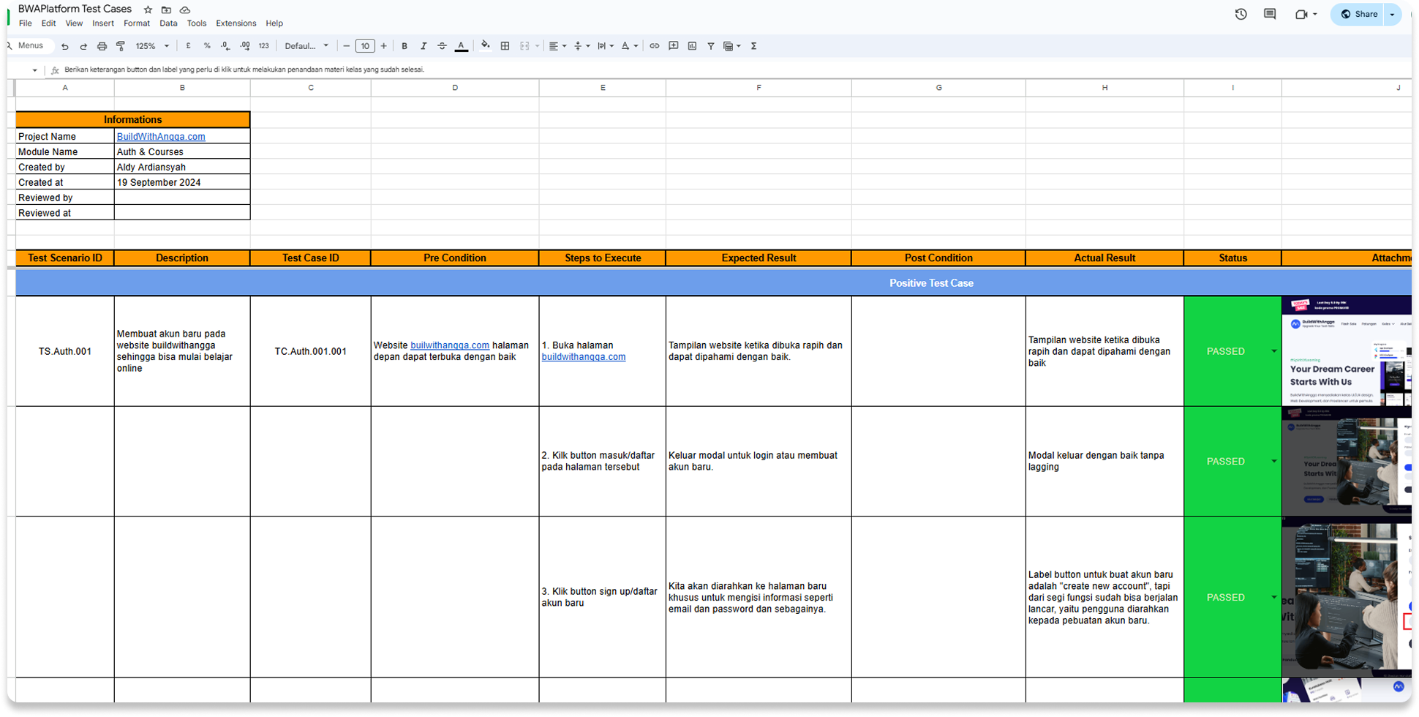The image size is (1419, 717).
Task: Open horizontal align dropdown
Action: coord(557,46)
